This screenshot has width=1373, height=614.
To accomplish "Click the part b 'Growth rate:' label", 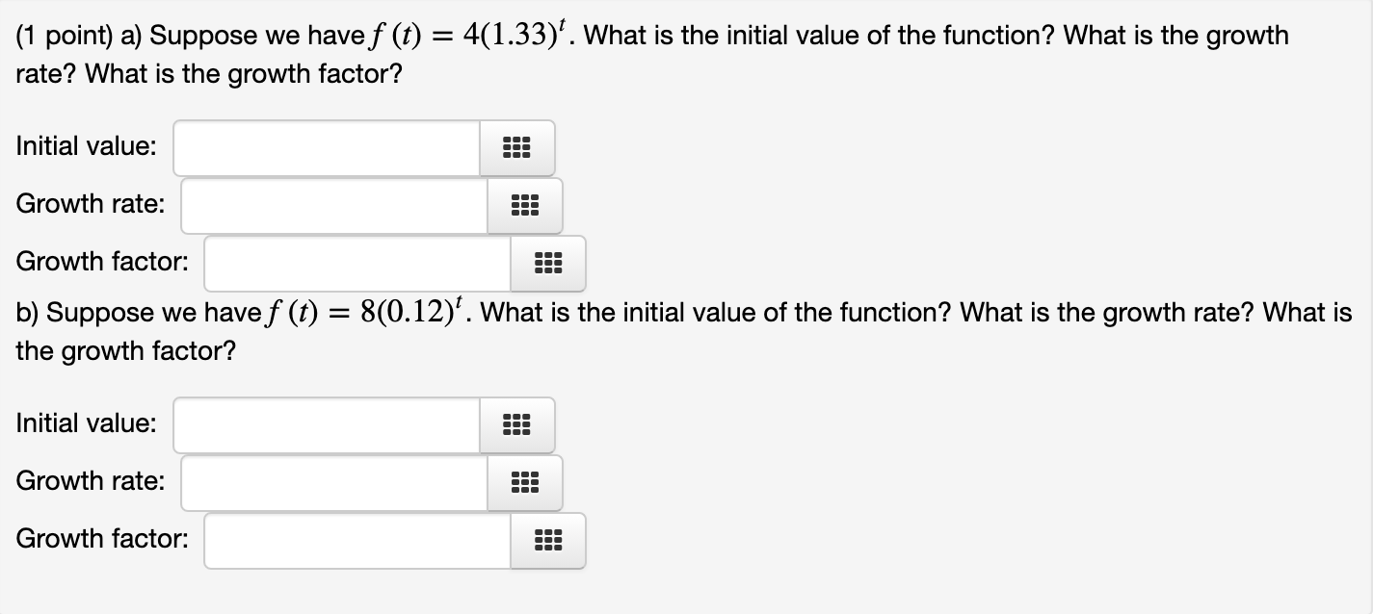I will pyautogui.click(x=90, y=481).
